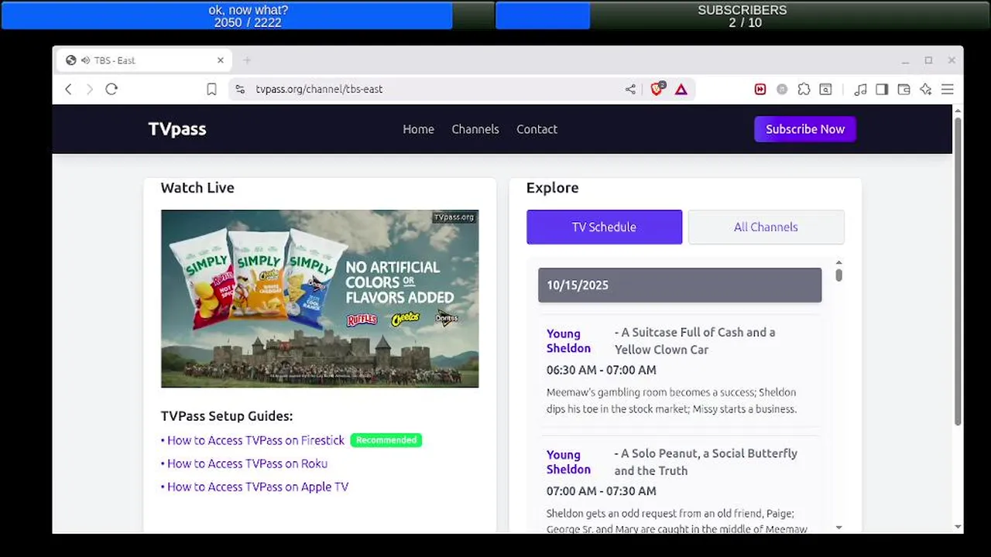Click the Subscribe Now button
Image resolution: width=991 pixels, height=557 pixels.
[x=805, y=129]
